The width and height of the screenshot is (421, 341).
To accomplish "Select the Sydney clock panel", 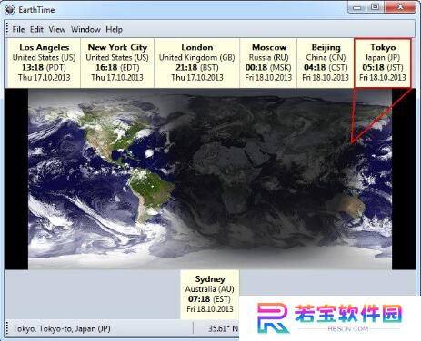I will [210, 295].
